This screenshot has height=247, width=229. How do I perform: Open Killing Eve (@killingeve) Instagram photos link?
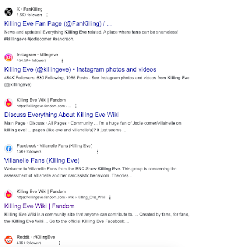click(x=80, y=69)
